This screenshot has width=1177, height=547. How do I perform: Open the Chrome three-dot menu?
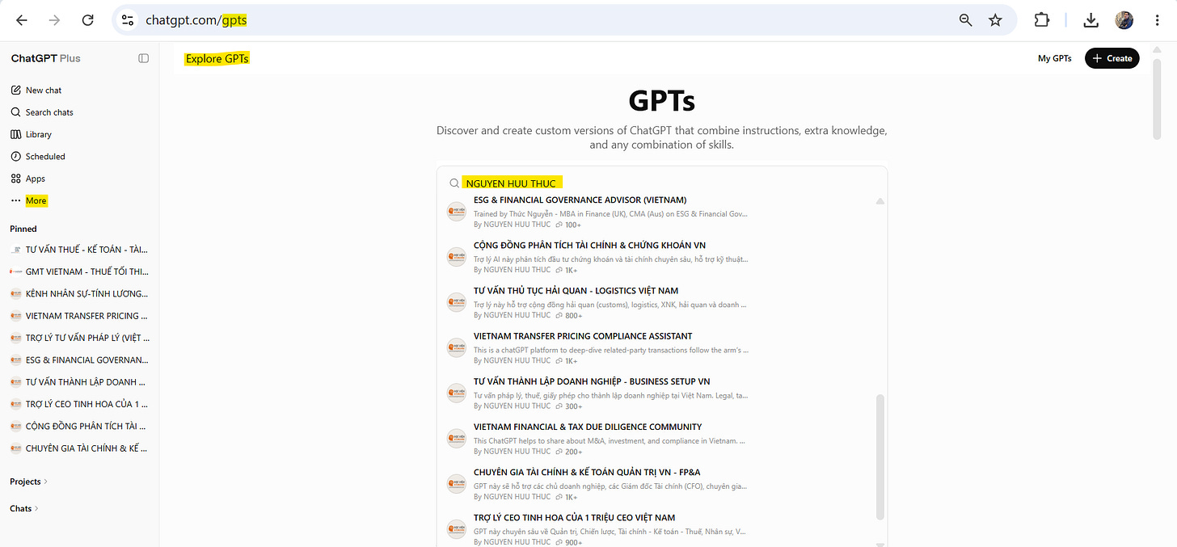[x=1158, y=21]
